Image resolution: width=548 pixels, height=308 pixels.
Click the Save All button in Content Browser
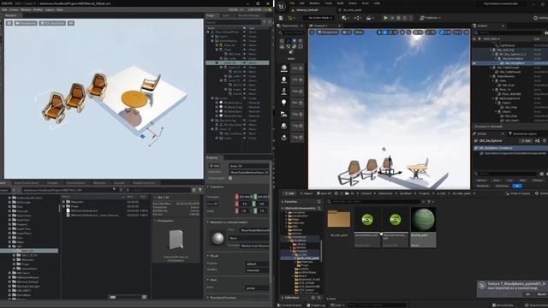pyautogui.click(x=324, y=193)
